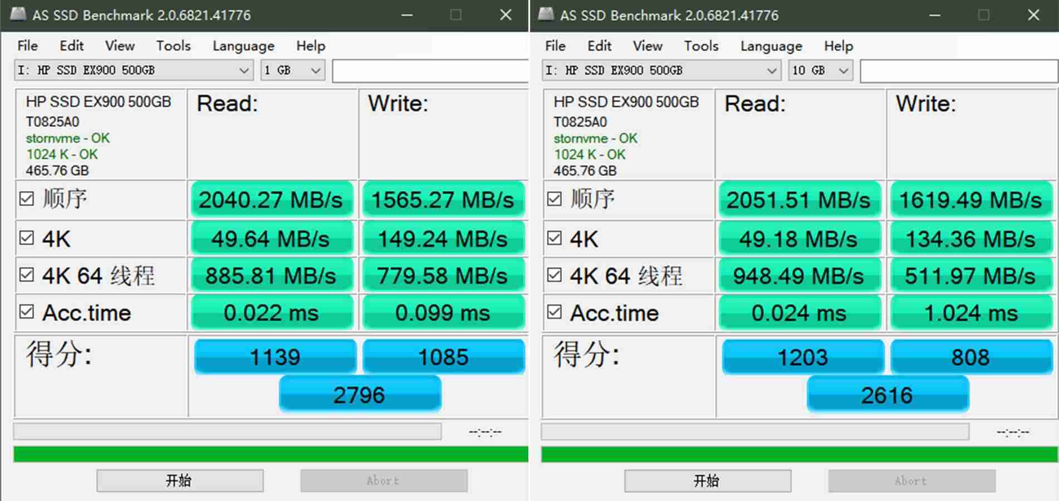Open the File menu in the left window

pos(27,46)
